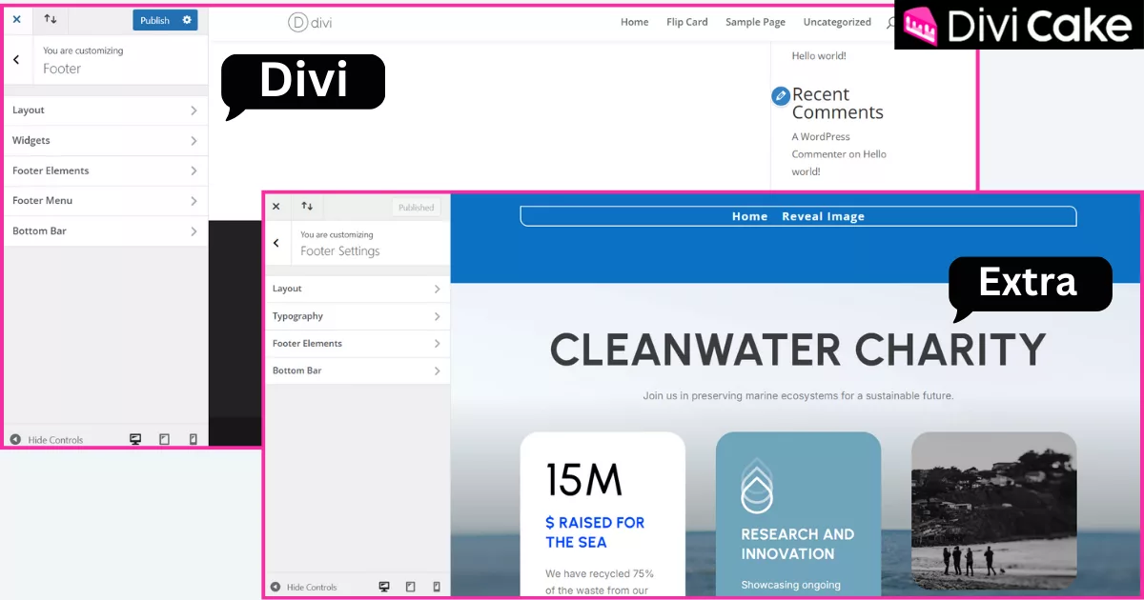Click A WordPress Commenter link

[x=819, y=146]
